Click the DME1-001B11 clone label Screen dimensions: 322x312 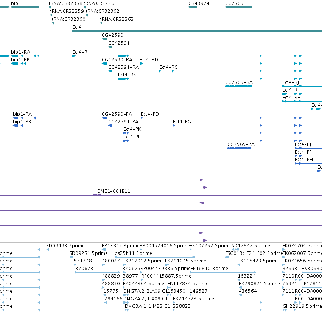114,191
